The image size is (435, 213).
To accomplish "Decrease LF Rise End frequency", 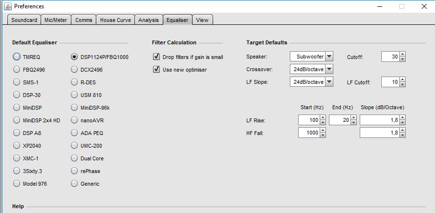I will click(354, 122).
